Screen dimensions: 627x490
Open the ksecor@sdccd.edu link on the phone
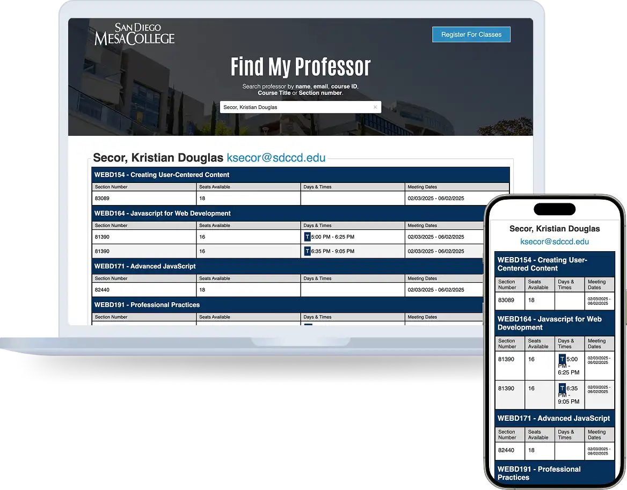[x=554, y=242]
